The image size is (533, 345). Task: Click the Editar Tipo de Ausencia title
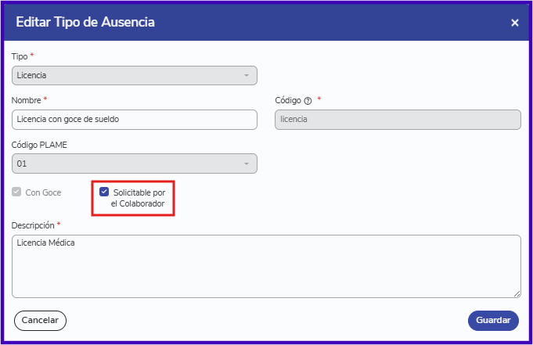[x=85, y=22]
